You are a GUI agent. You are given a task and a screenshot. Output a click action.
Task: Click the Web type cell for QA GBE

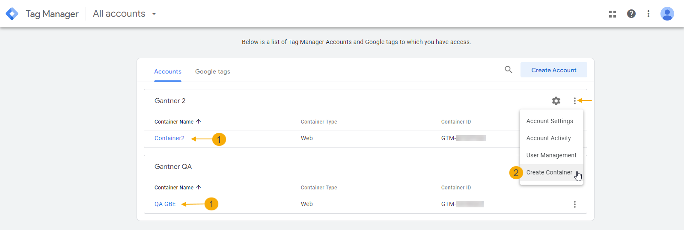[x=307, y=204]
